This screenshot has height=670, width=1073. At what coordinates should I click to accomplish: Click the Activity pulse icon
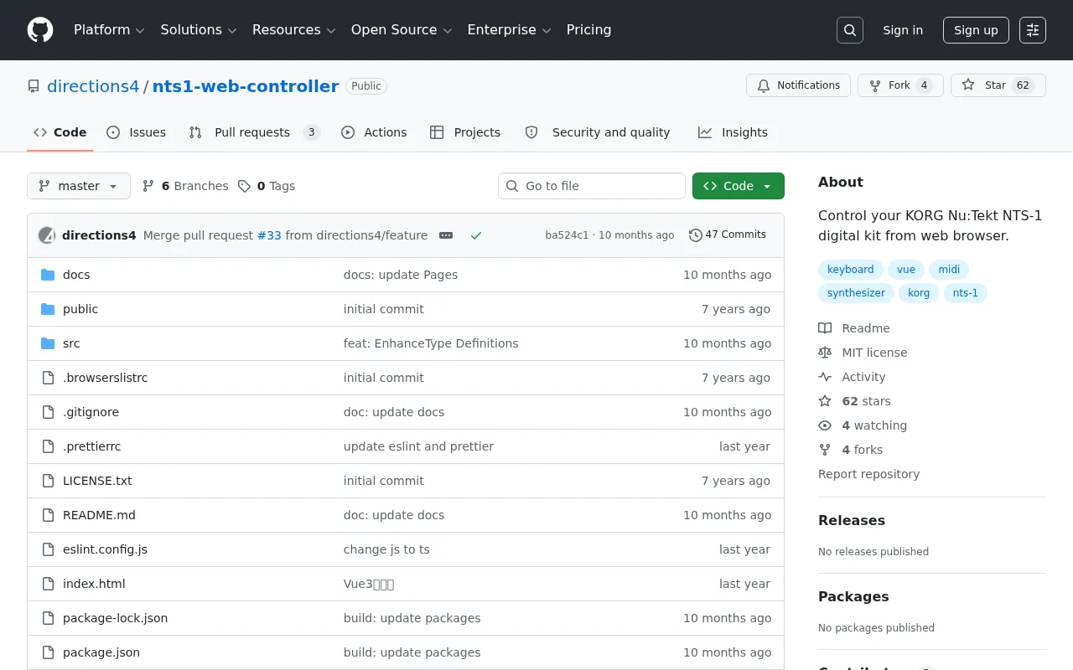pyautogui.click(x=825, y=377)
